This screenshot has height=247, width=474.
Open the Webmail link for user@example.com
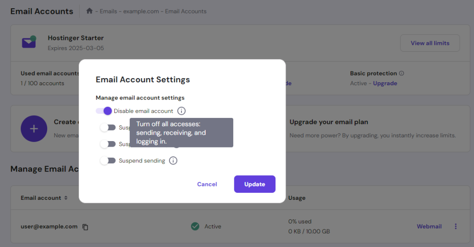[429, 227]
